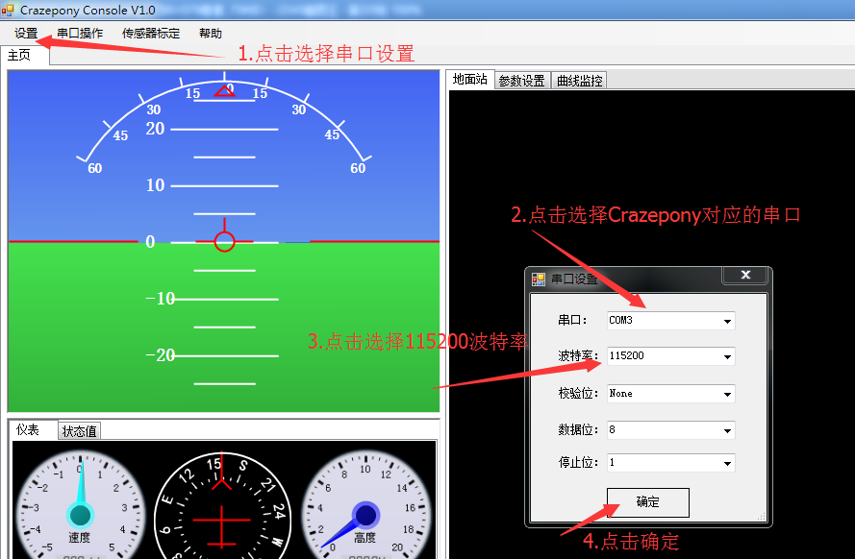The image size is (855, 559).
Task: Click the 确定 button
Action: pos(647,502)
